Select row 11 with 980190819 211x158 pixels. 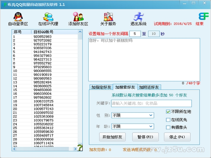[x=45, y=74]
